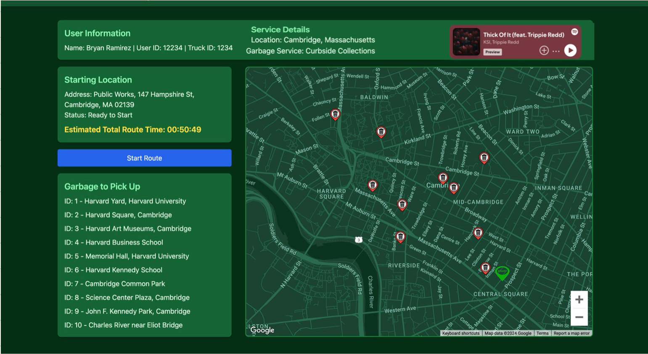Select 'ID: 4 - Harvard Business School'
The width and height of the screenshot is (648, 354).
pos(114,243)
